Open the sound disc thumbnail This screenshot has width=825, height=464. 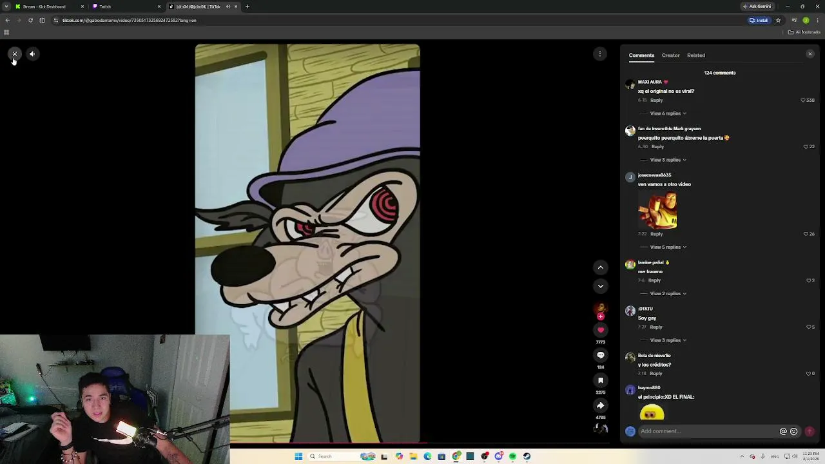601,428
